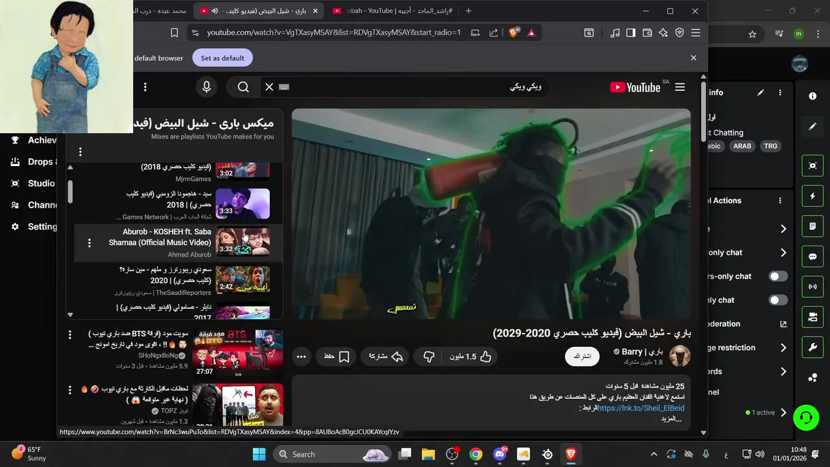Image resolution: width=830 pixels, height=467 pixels.
Task: Go to YouTube home via logo
Action: point(635,87)
